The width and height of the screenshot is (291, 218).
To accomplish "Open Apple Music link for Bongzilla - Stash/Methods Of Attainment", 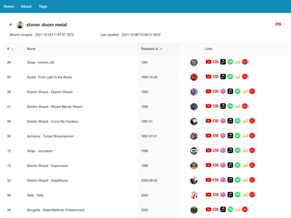I will [x=223, y=209].
